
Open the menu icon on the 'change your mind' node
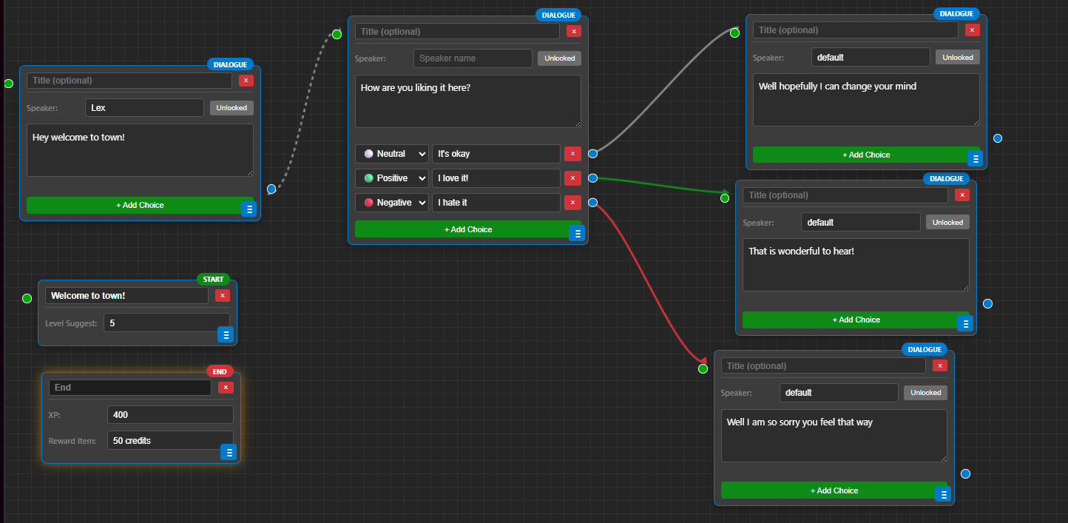coord(976,158)
